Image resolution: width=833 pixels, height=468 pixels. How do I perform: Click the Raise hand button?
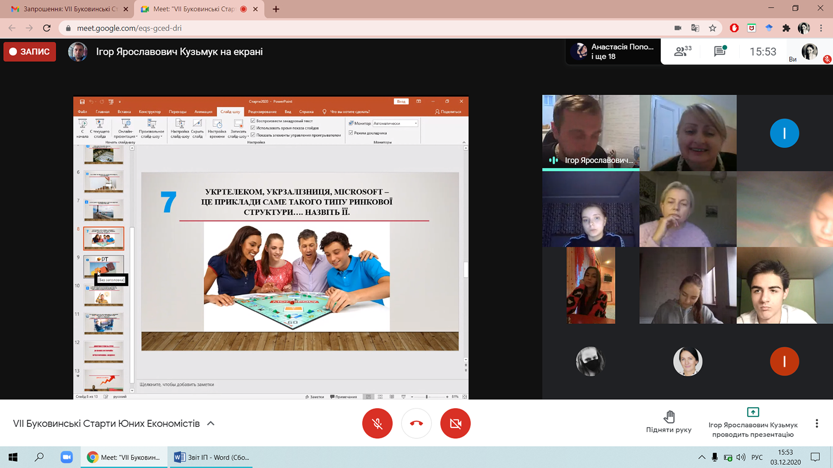pyautogui.click(x=669, y=422)
